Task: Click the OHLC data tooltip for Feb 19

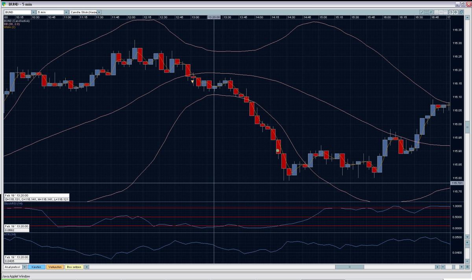Action: [x=37, y=197]
